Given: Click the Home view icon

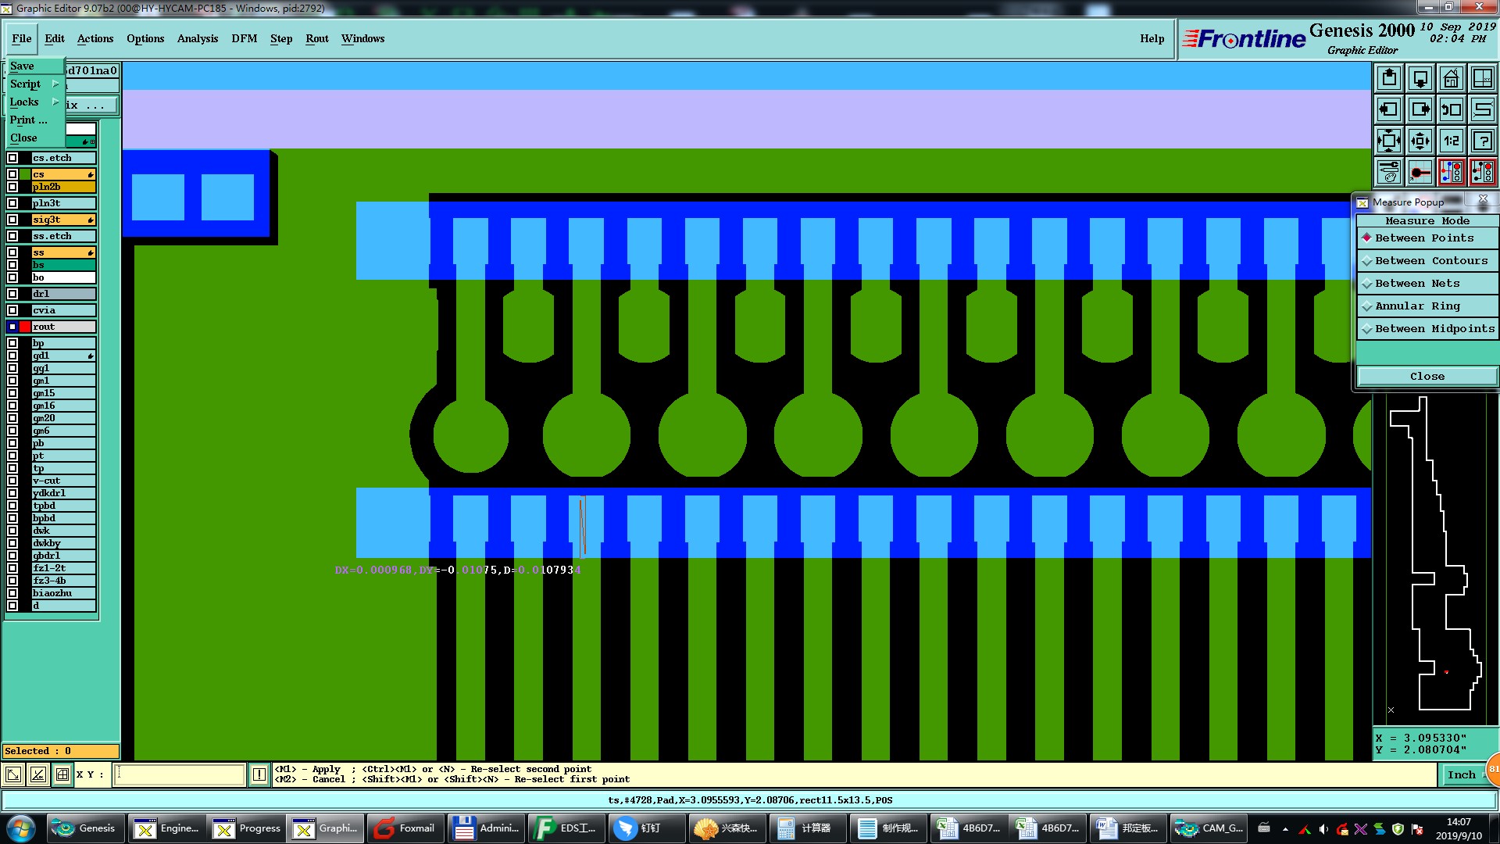Looking at the screenshot, I should (x=1451, y=78).
